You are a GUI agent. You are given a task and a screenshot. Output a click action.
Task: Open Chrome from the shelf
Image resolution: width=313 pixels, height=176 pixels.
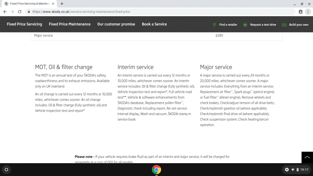156,170
